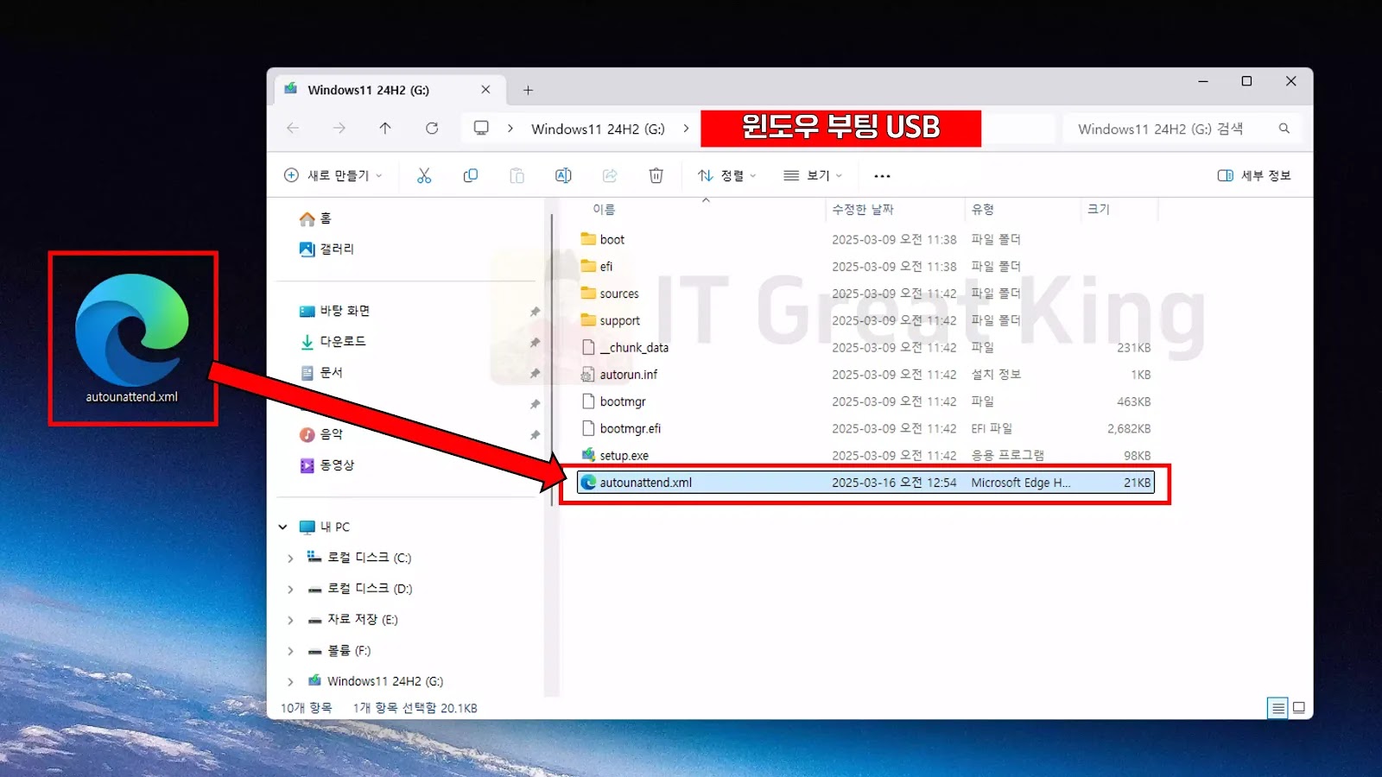The height and width of the screenshot is (777, 1382).
Task: Open 다운로드 quick access folder
Action: click(333, 341)
